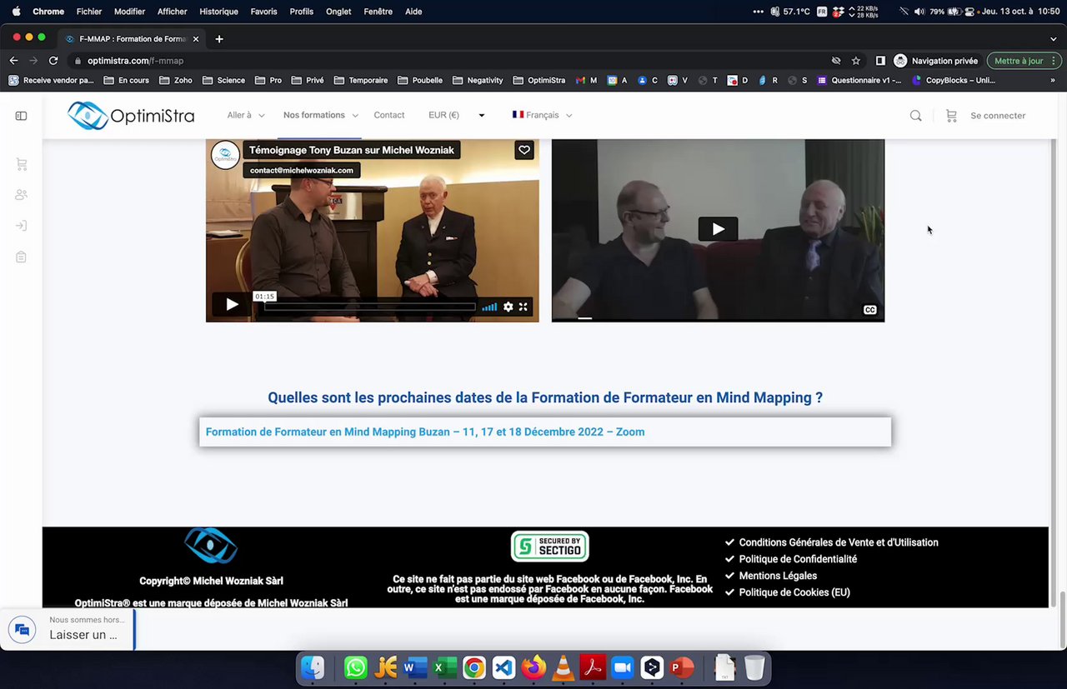Viewport: 1067px width, 689px height.
Task: Click the browser reload button
Action: [53, 61]
